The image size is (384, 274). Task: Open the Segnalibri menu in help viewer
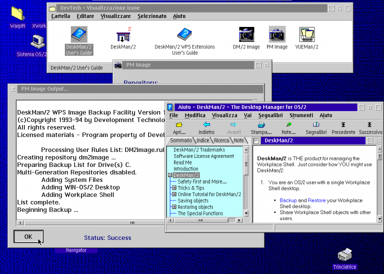point(271,115)
